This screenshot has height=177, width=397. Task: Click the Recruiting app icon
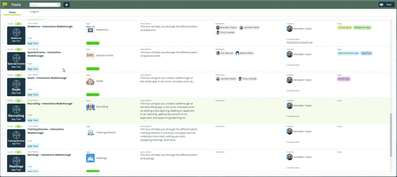click(x=90, y=107)
